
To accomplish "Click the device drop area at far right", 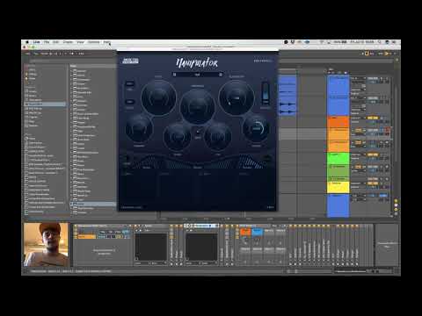I will 387,245.
